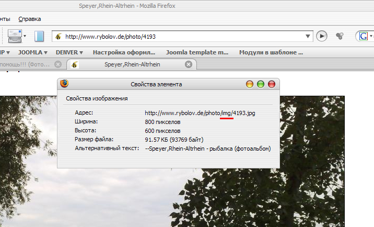Open the Настройка оформл... bookmark
Image resolution: width=374 pixels, height=227 pixels.
point(124,52)
